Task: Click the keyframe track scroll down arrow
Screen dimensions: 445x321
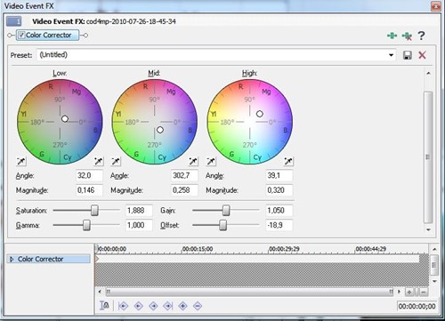Action: 434,281
